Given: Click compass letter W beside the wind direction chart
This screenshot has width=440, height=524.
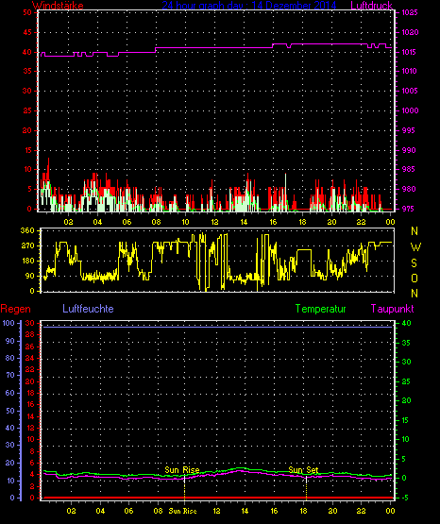Looking at the screenshot, I should 415,247.
